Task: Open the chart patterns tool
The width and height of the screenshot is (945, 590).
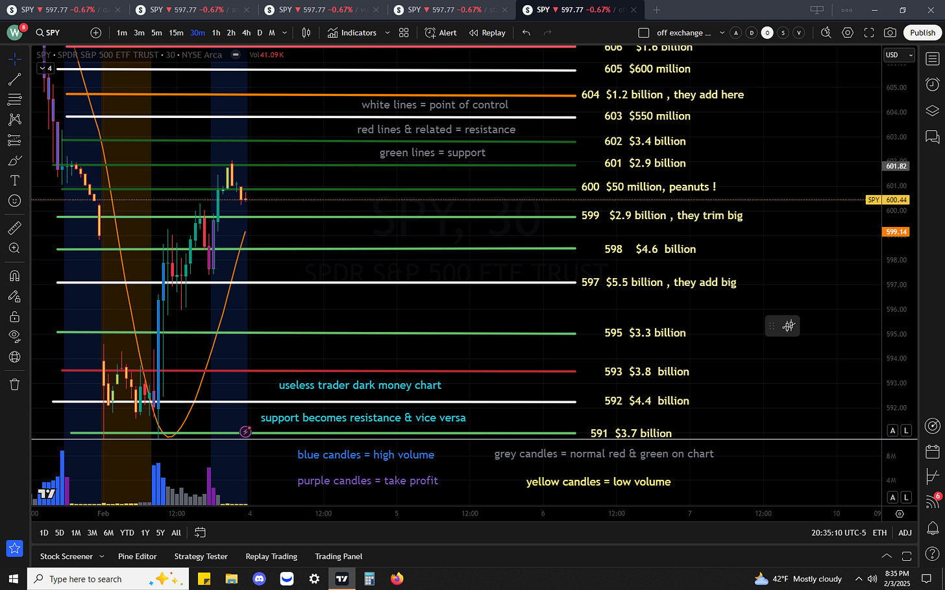Action: coord(14,120)
